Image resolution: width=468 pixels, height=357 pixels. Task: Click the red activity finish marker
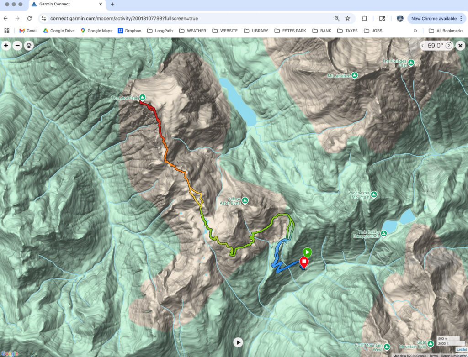303,262
